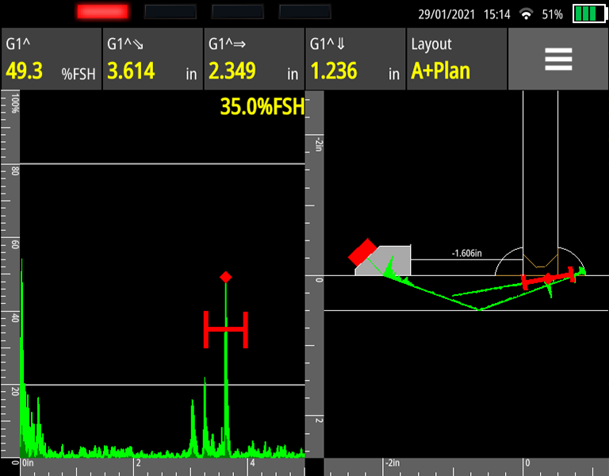Click the 35.0%FSH gate threshold label
The width and height of the screenshot is (609, 476).
point(262,107)
